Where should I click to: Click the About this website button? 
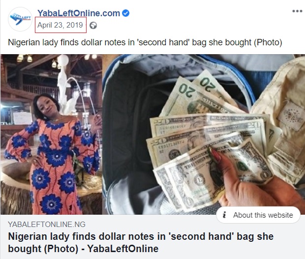pos(258,215)
